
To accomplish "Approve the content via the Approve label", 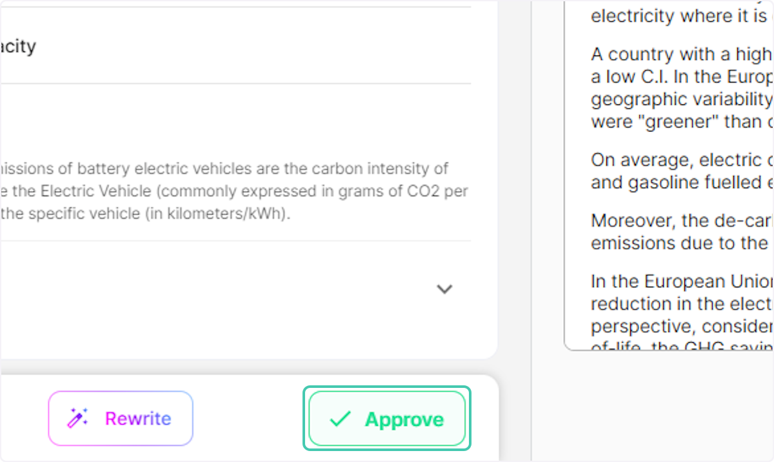I will (404, 419).
